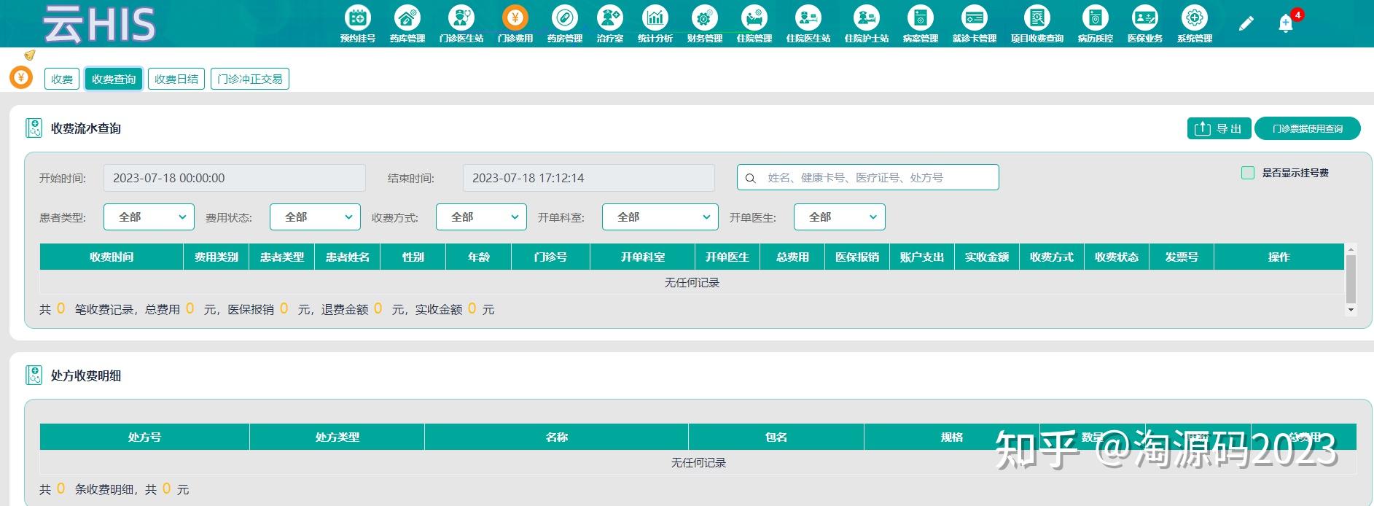Open the 住院护士站 module icon
The width and height of the screenshot is (1374, 506).
866,17
